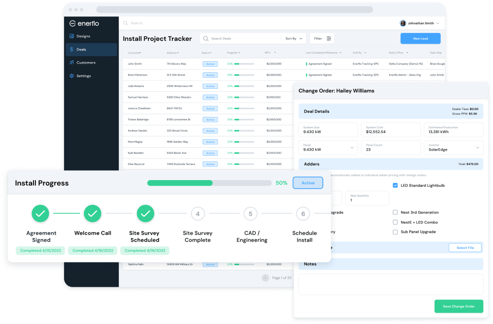Check the Sub Panel Upgrade option
493x324 pixels.
coord(395,231)
